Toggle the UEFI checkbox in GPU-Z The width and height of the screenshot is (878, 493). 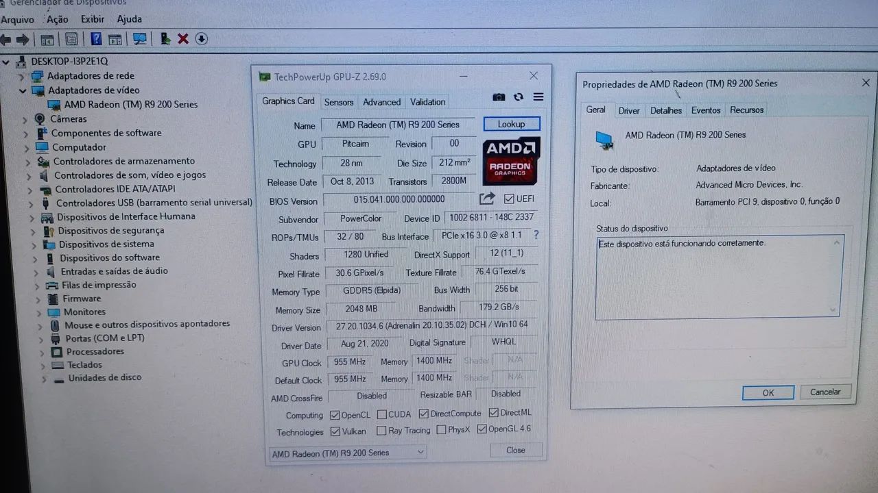click(508, 199)
